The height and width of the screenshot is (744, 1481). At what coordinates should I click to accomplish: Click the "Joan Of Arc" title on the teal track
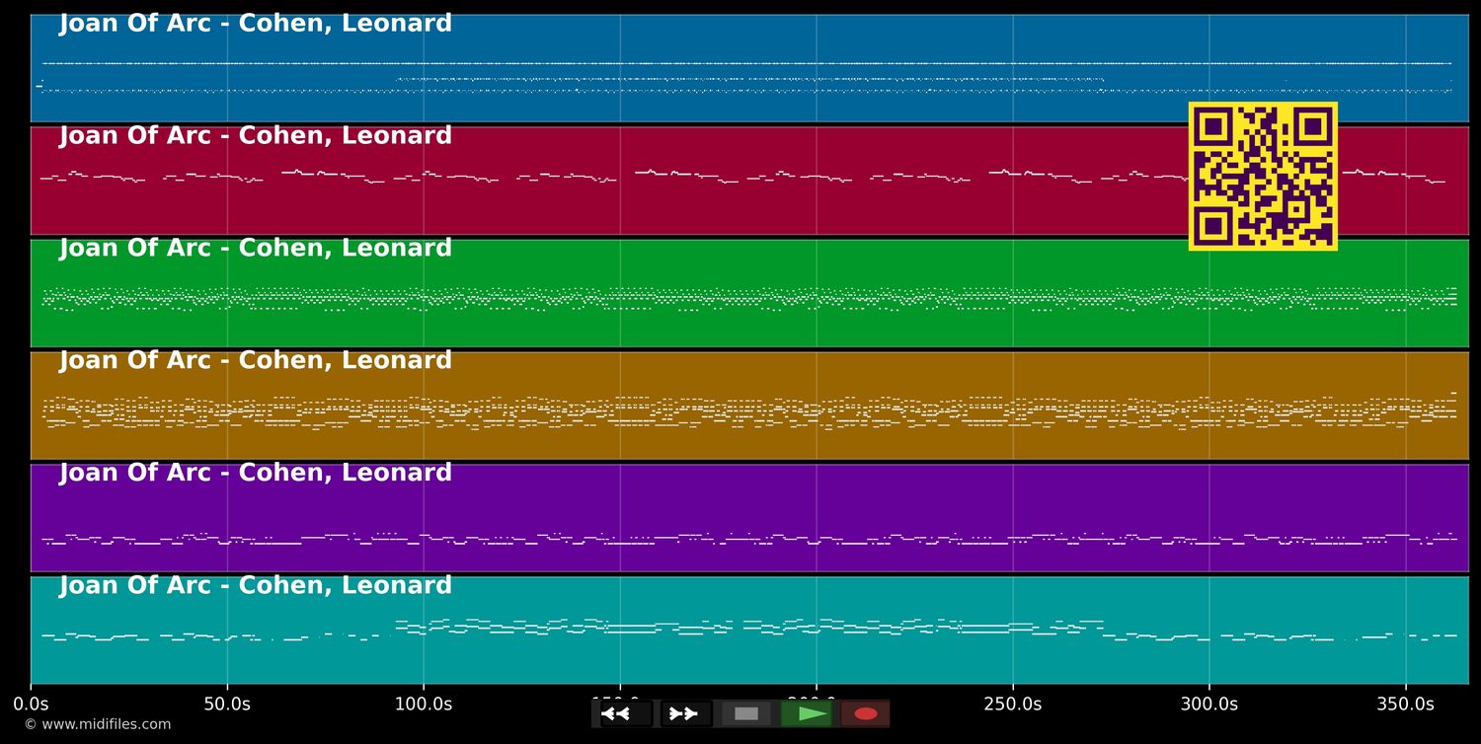(256, 586)
